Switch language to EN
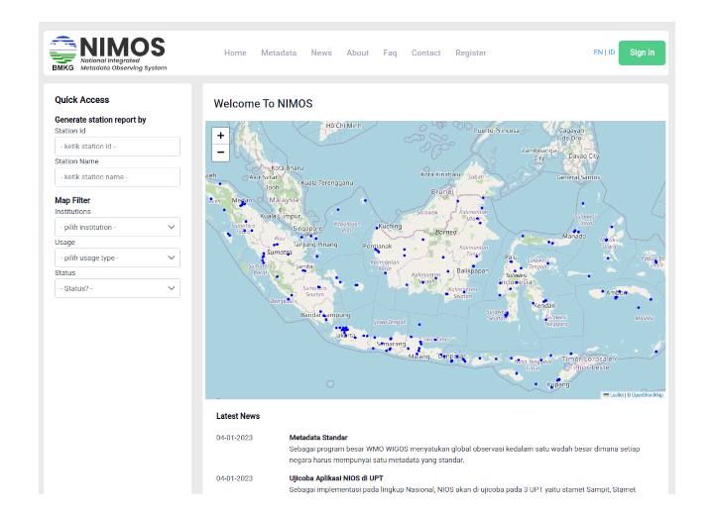This screenshot has height=515, width=714. pyautogui.click(x=597, y=52)
